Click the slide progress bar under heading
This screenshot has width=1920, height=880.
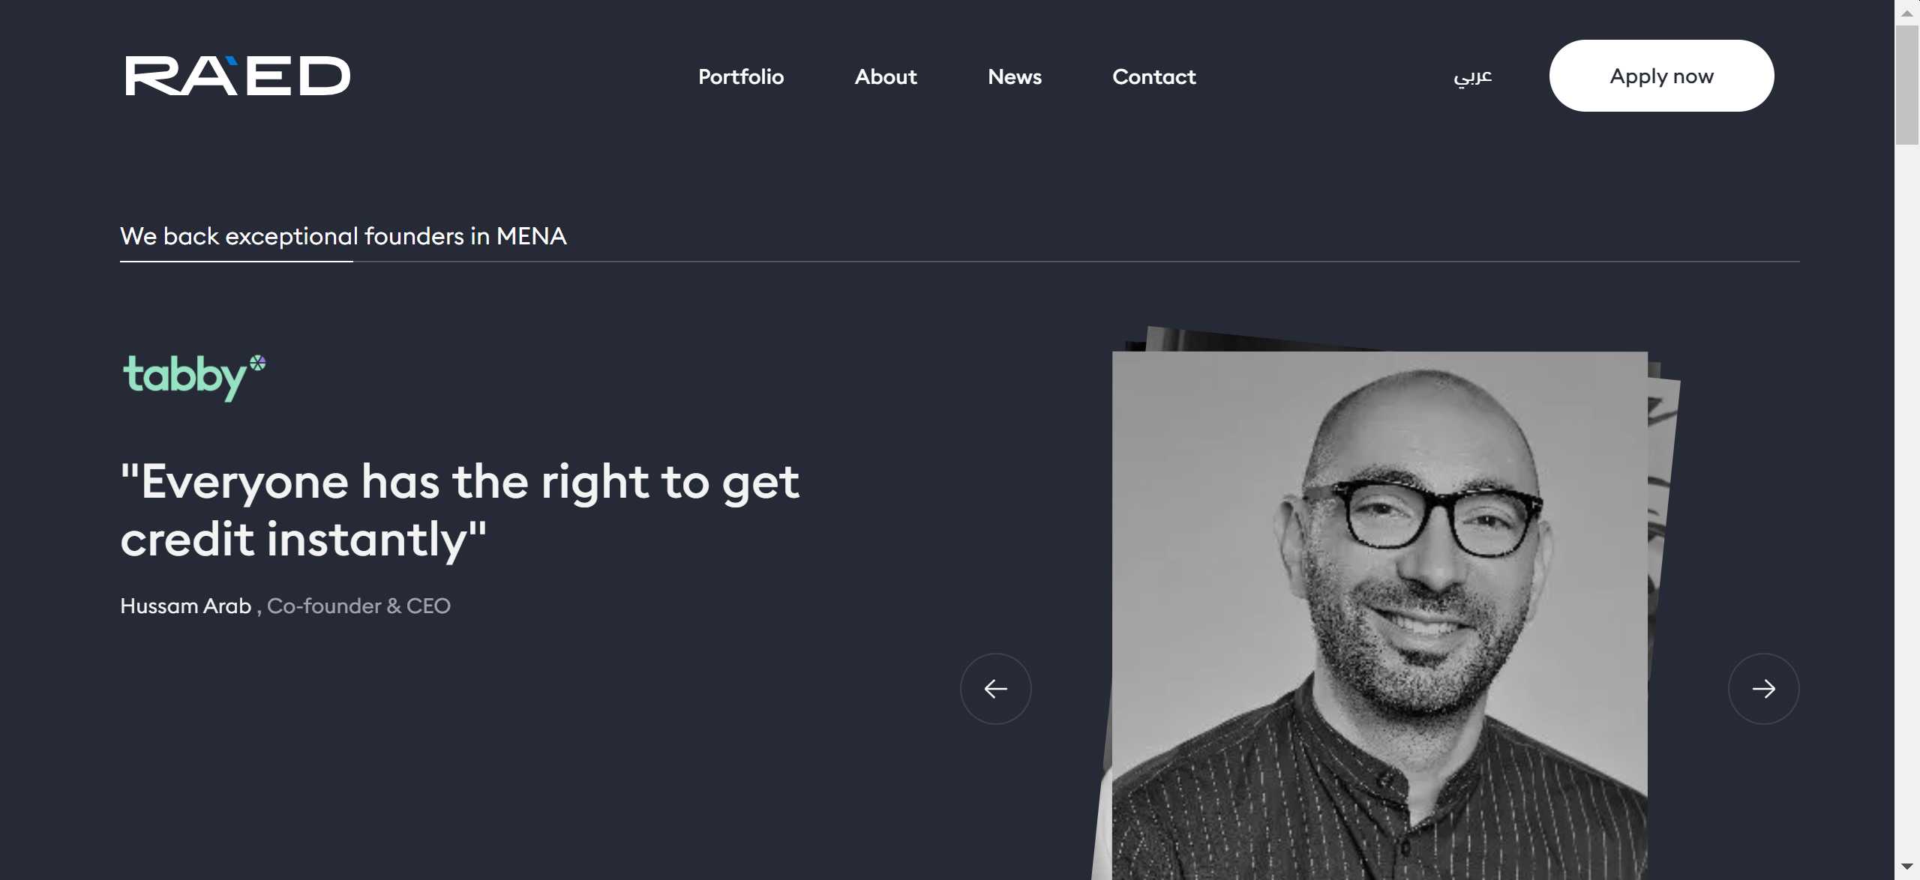click(x=959, y=262)
